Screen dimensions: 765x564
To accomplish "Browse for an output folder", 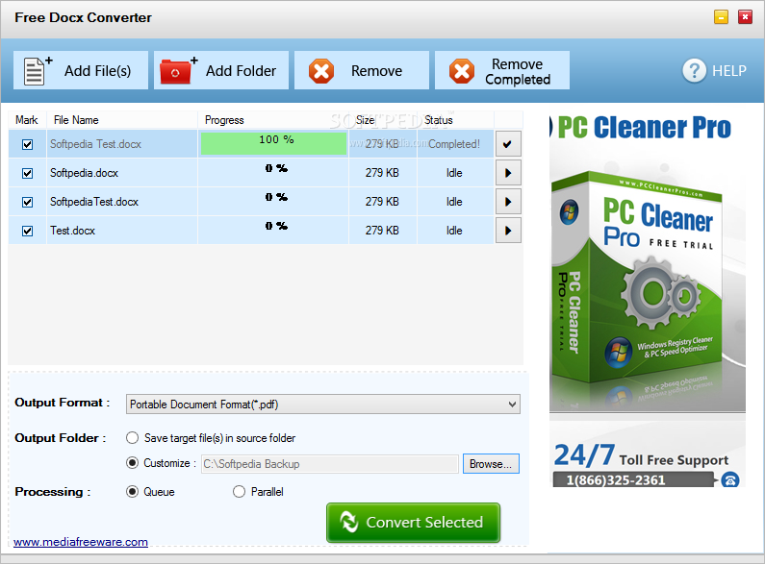I will 491,464.
